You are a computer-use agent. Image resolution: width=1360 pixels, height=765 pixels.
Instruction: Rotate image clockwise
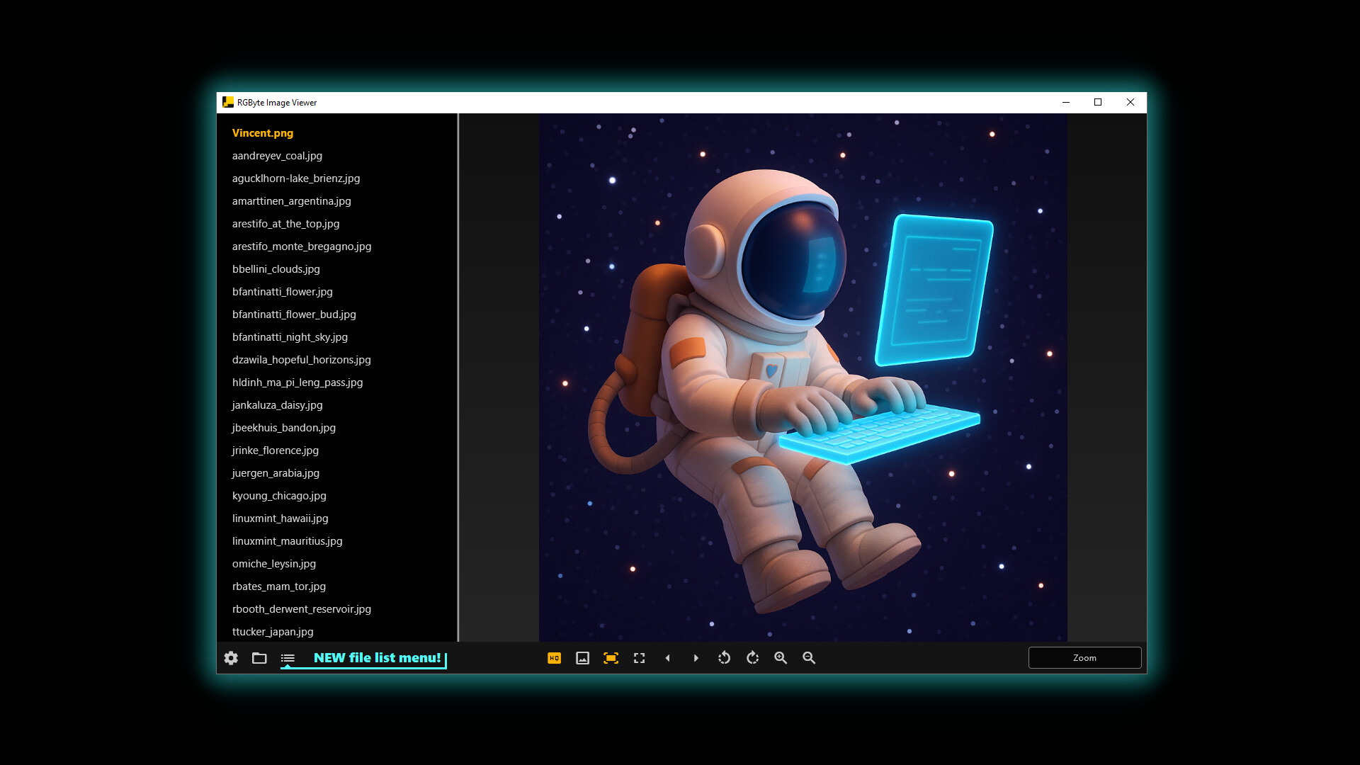tap(752, 658)
